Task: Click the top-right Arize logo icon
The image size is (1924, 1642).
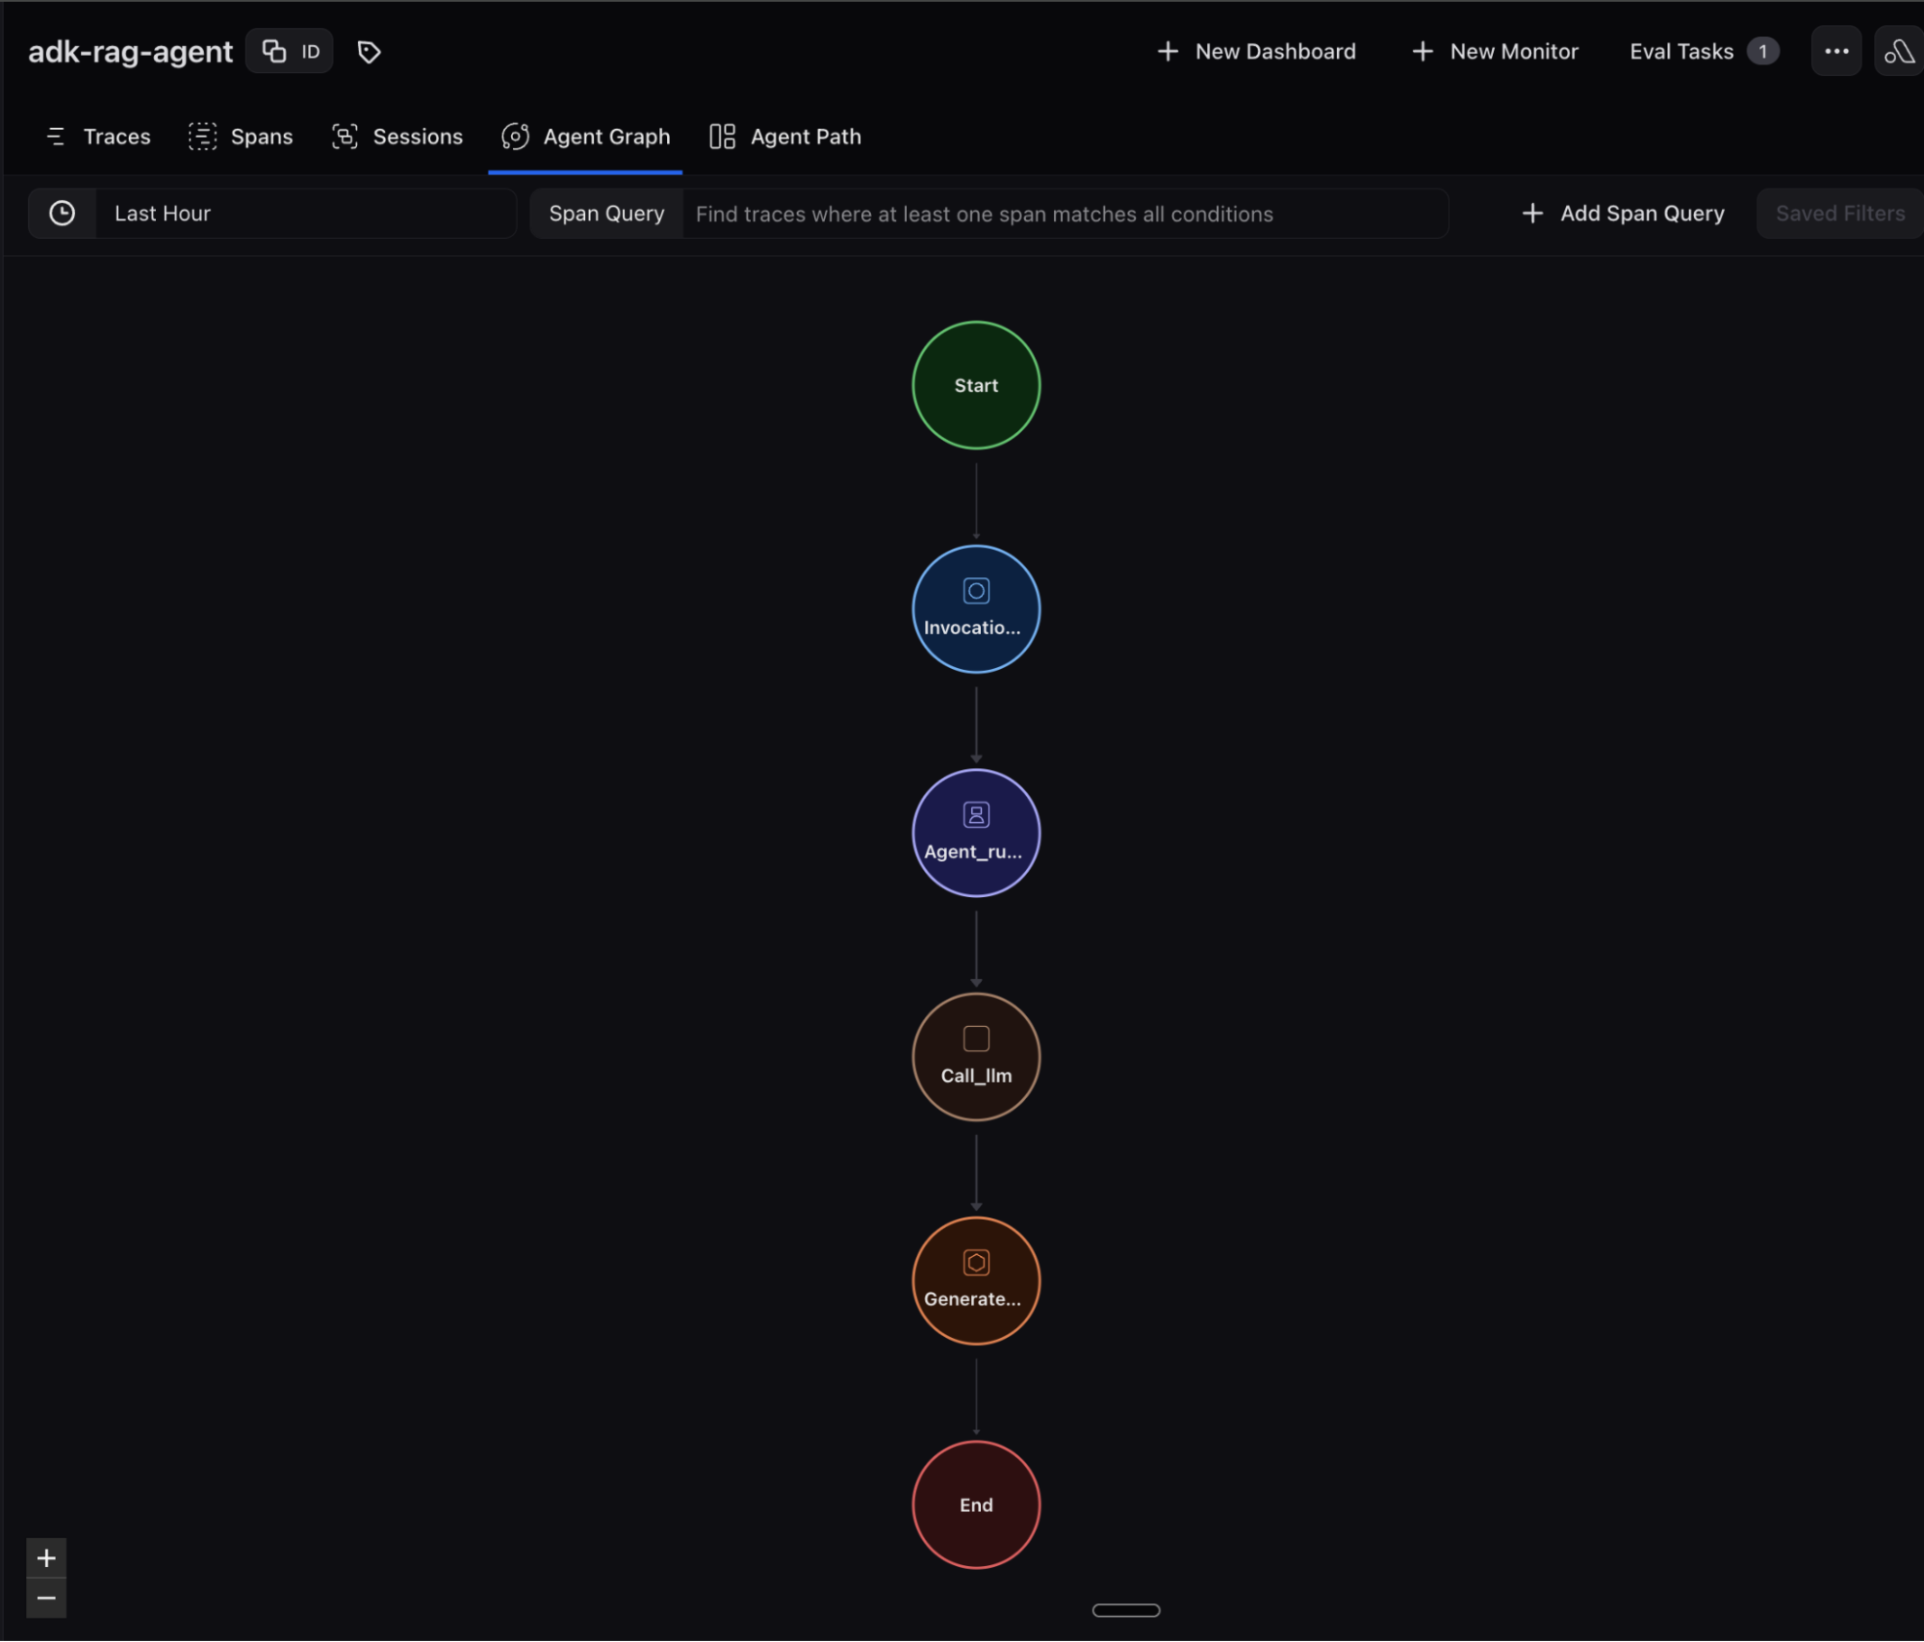Action: pos(1899,52)
